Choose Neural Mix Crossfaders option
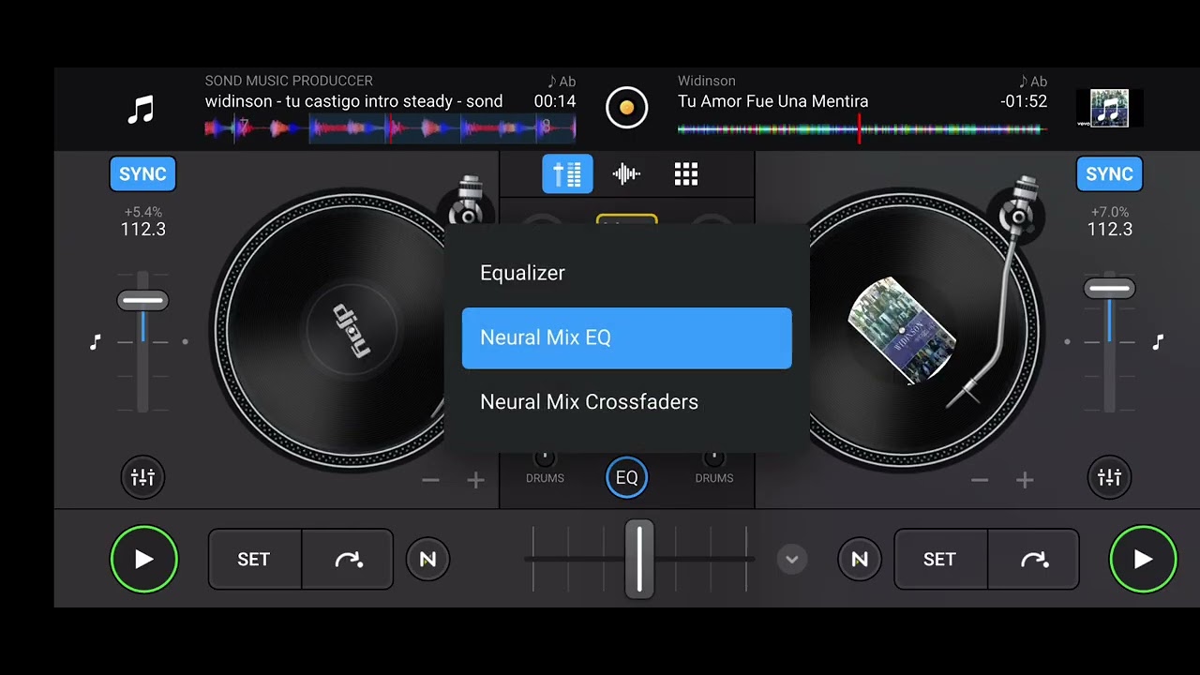Image resolution: width=1200 pixels, height=675 pixels. pos(626,401)
